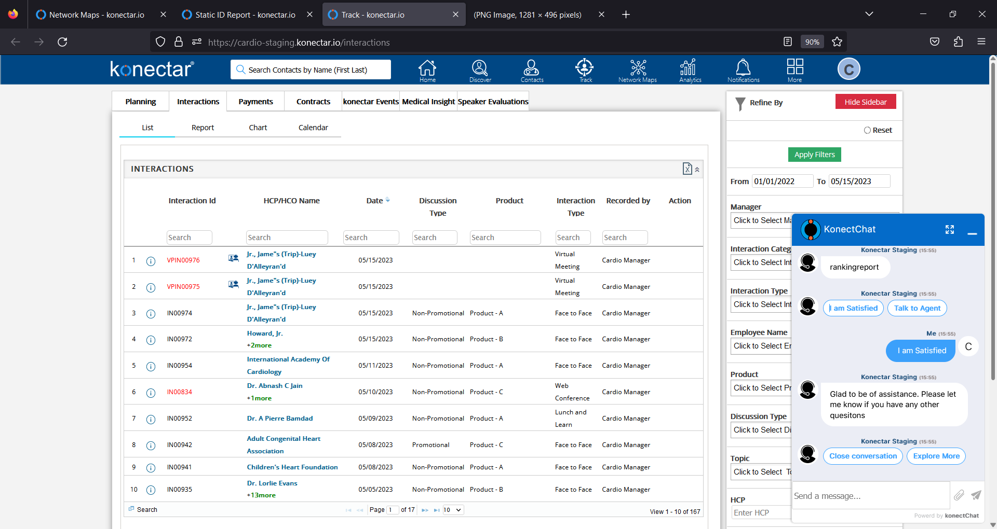Image resolution: width=997 pixels, height=529 pixels.
Task: Export interactions to Excel icon
Action: point(687,169)
